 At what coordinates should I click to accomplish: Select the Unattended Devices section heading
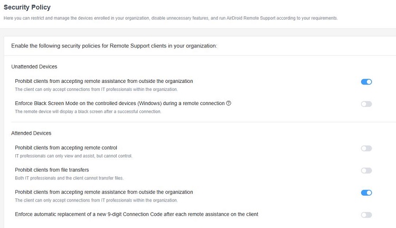click(x=34, y=66)
